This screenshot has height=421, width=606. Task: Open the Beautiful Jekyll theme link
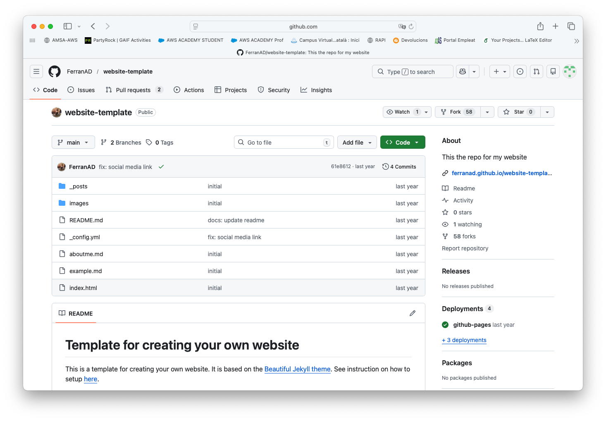(297, 369)
